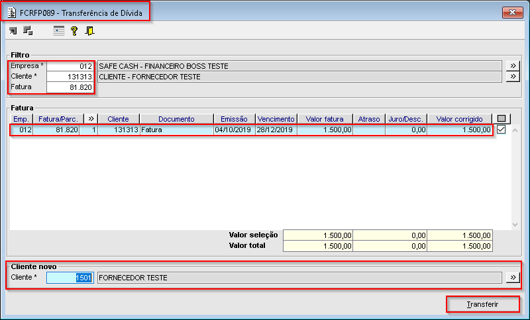Screen dimensions: 530x320
Task: Click the shortcut arrow toolbar icon
Action: coord(13,31)
